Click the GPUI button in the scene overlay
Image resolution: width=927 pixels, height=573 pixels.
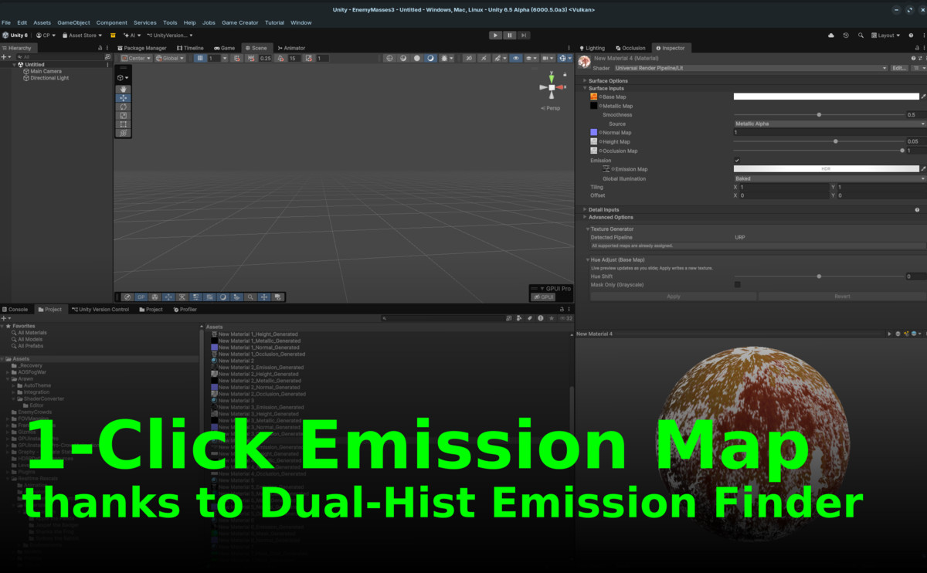point(544,297)
